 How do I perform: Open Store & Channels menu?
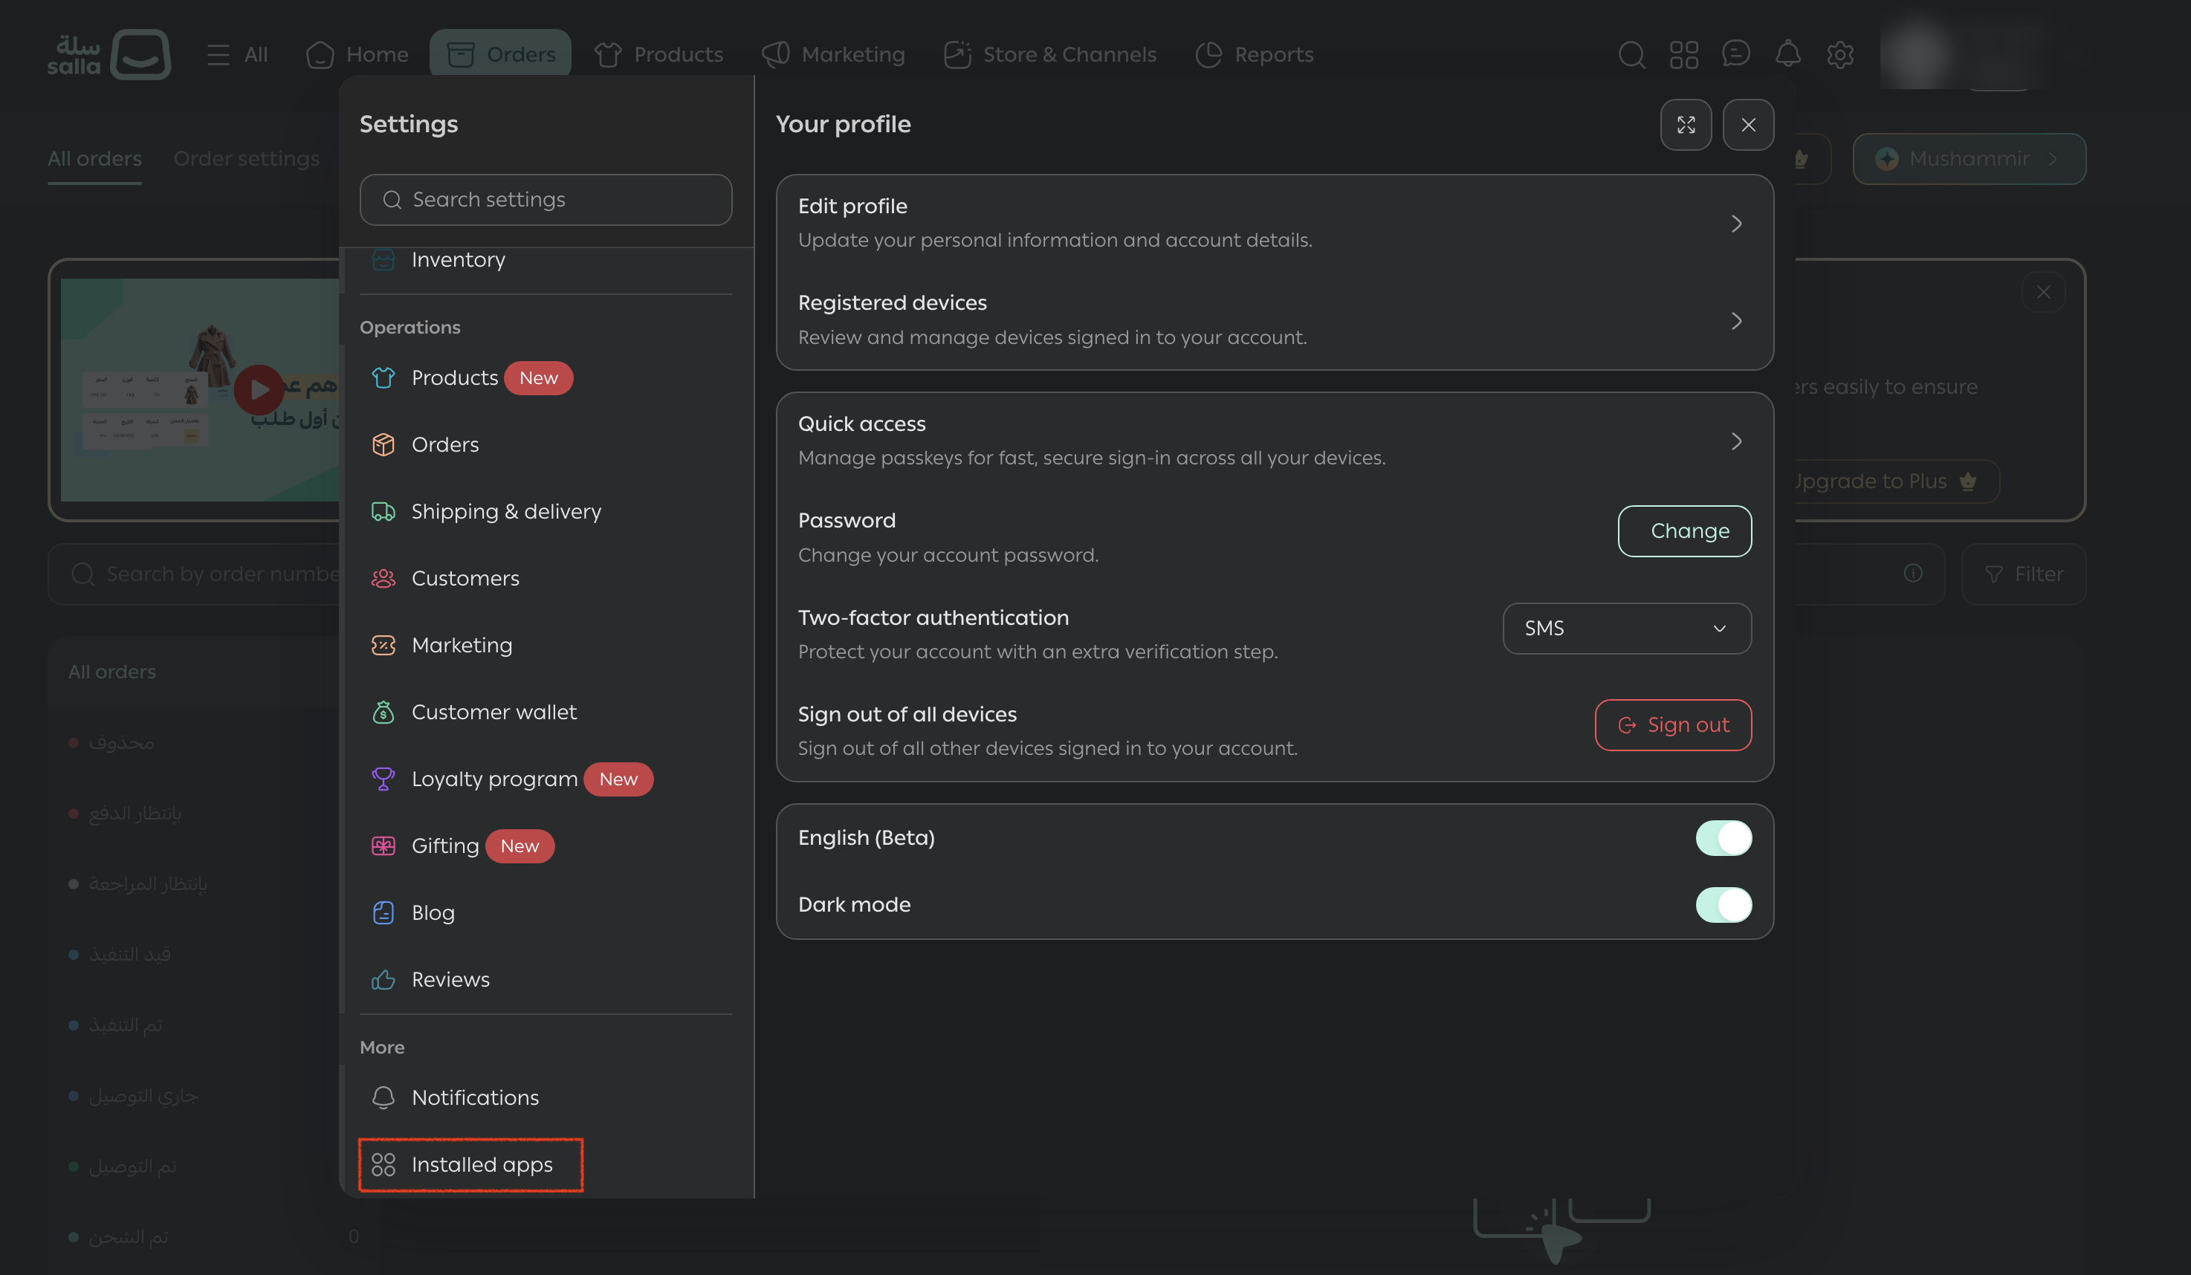1050,55
